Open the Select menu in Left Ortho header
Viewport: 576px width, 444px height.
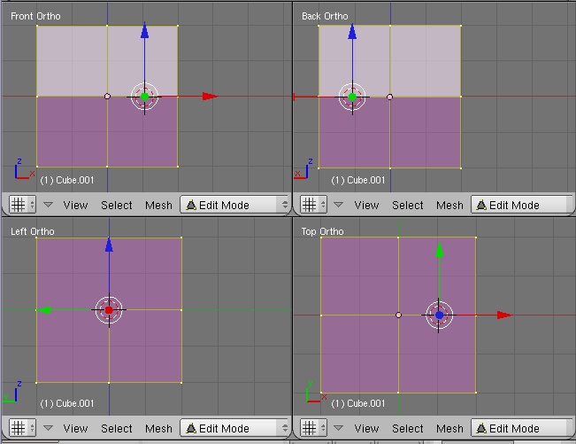[117, 428]
